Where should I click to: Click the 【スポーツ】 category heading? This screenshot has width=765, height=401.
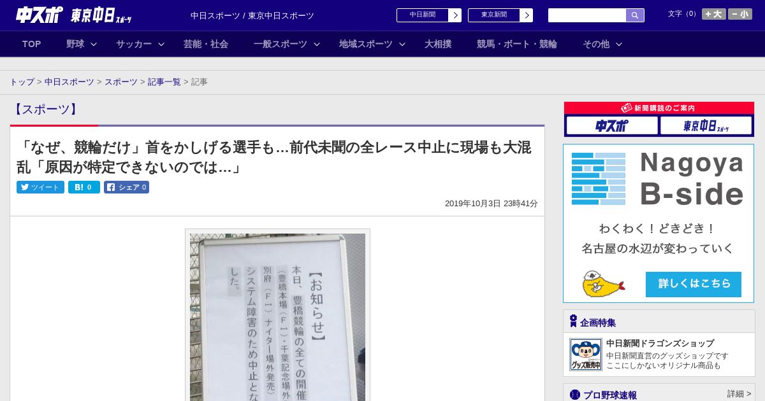pyautogui.click(x=45, y=109)
